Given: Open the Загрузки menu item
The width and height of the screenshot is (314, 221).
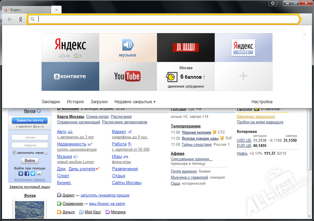Looking at the screenshot, I should tap(99, 101).
